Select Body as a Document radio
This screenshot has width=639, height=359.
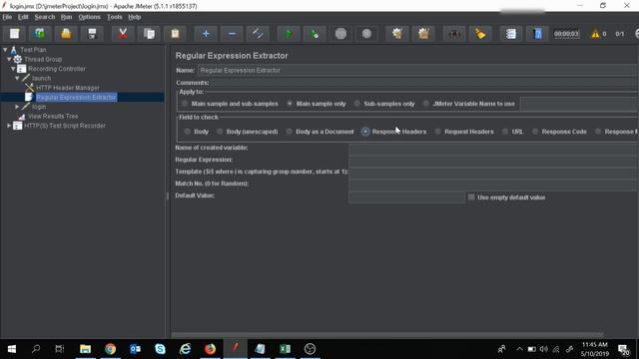pos(289,132)
